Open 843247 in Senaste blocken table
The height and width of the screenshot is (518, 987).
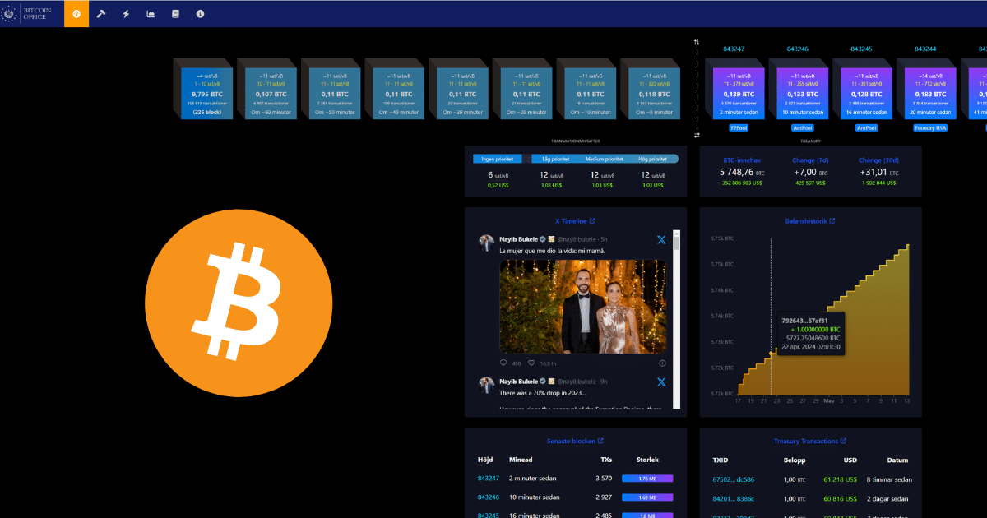pyautogui.click(x=489, y=478)
